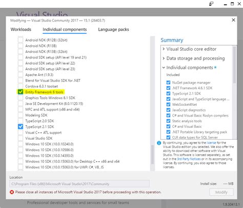Screen dimensions: 243x208
Task: Check Android SDK setup (API level 23)
Action: 21,69
